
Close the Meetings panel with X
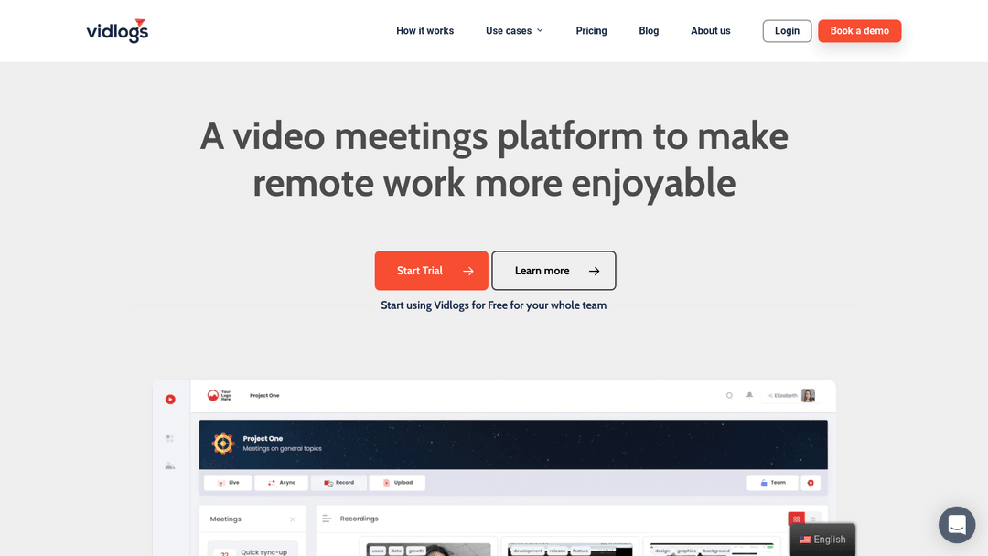tap(293, 519)
